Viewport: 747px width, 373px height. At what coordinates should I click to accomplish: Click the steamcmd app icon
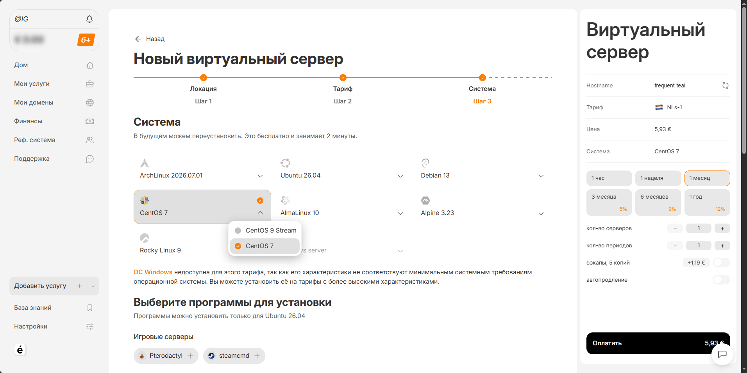coord(211,356)
